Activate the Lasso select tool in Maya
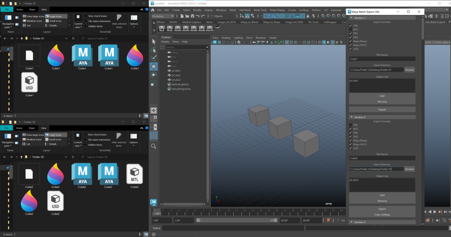 pyautogui.click(x=153, y=50)
